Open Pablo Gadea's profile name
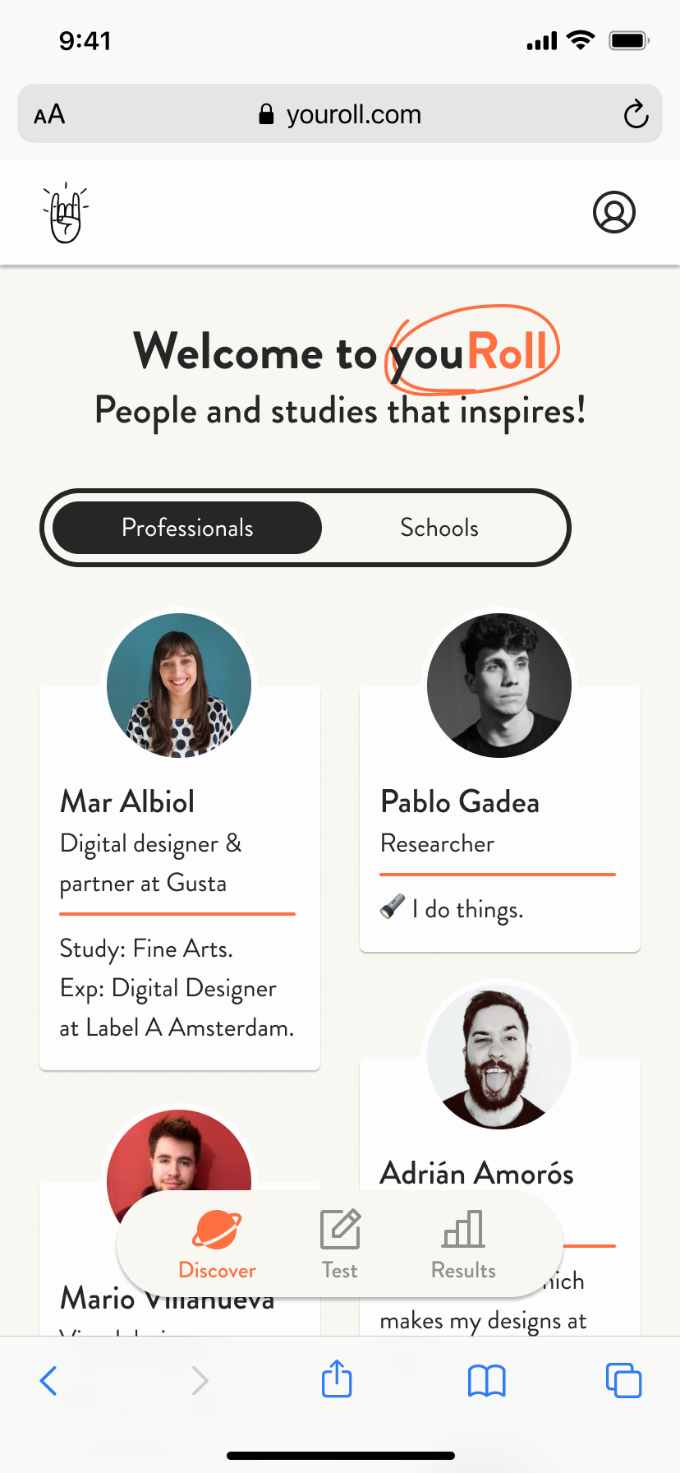Screen dimensions: 680x1473 (x=460, y=801)
